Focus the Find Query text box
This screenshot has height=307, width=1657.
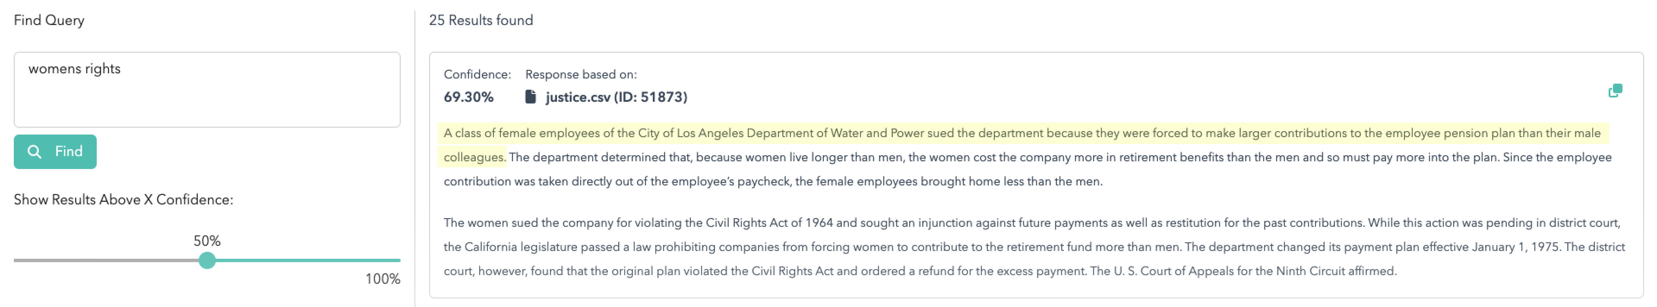[206, 89]
